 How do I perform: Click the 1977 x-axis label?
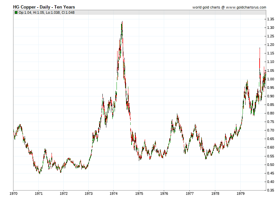190,194
